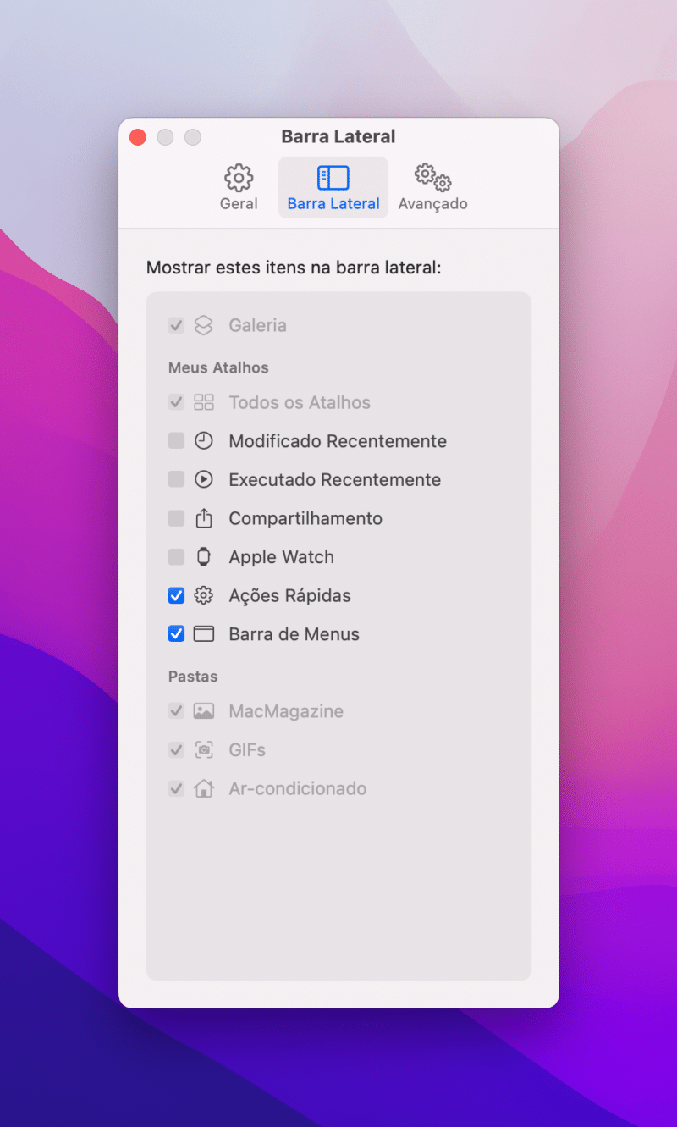
Task: Click the share icon for Compartilhamento
Action: tap(203, 518)
